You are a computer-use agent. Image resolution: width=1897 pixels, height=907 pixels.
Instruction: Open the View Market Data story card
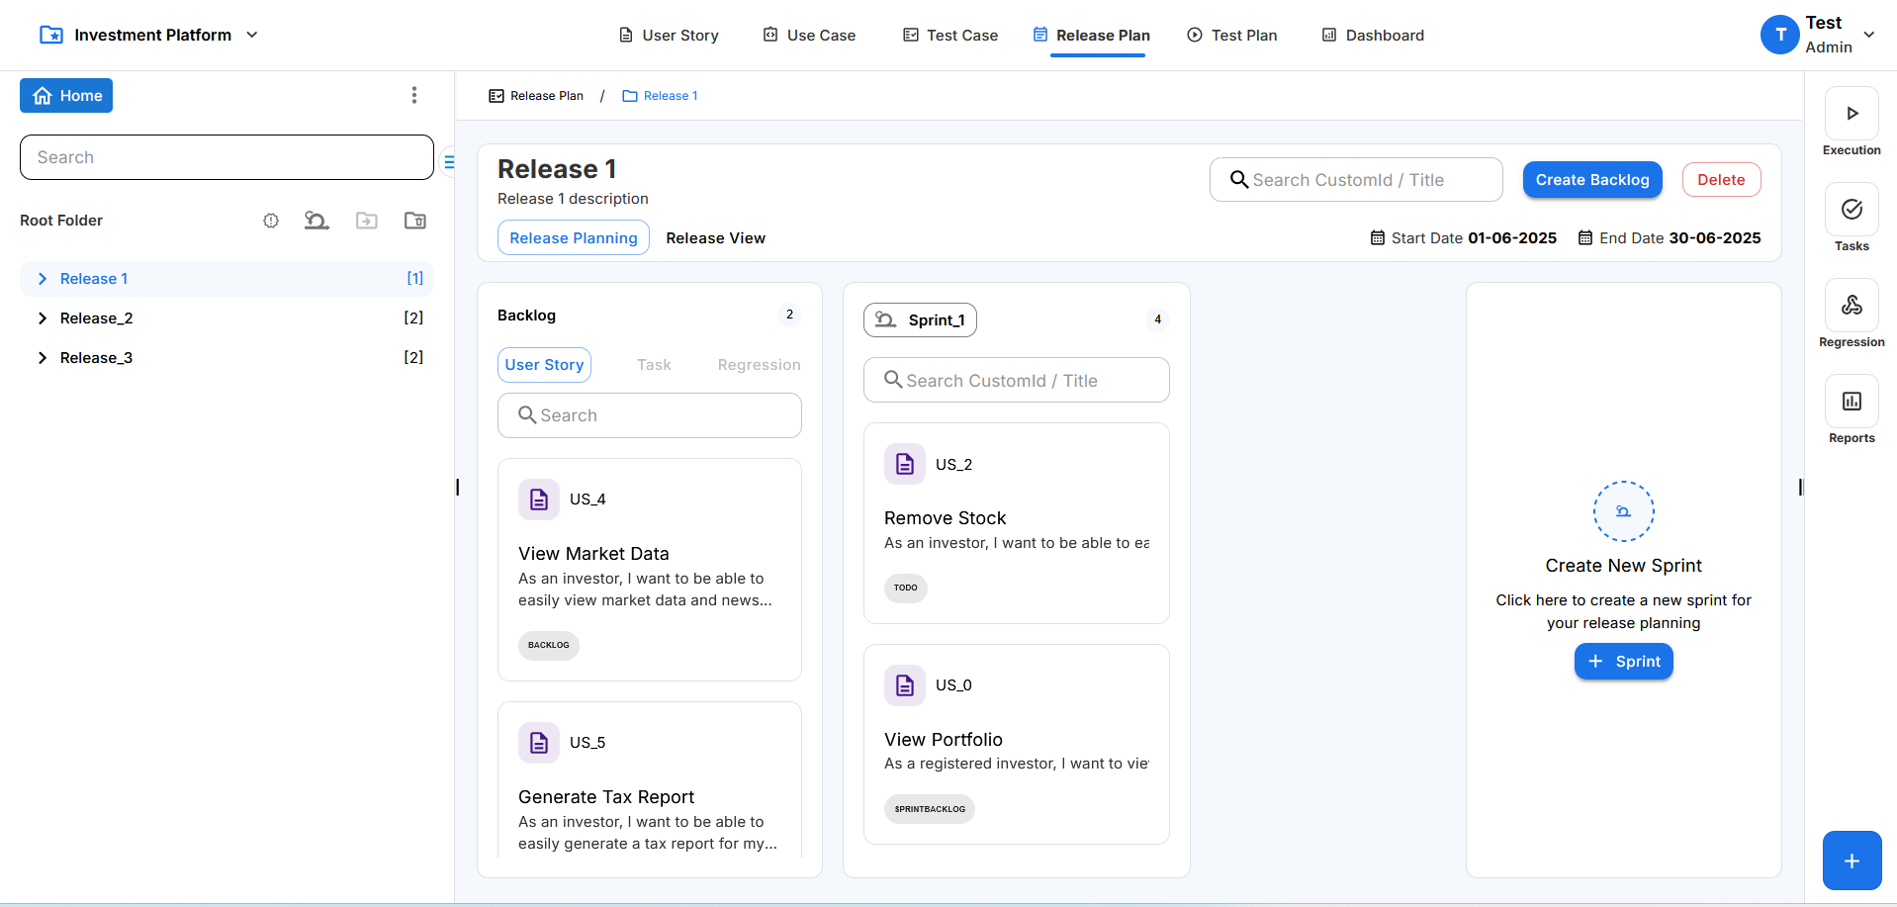click(650, 570)
